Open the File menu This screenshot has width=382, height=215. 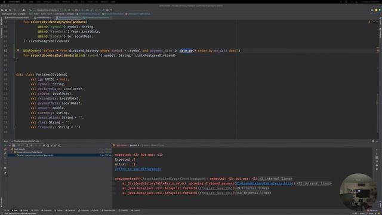pos(25,2)
